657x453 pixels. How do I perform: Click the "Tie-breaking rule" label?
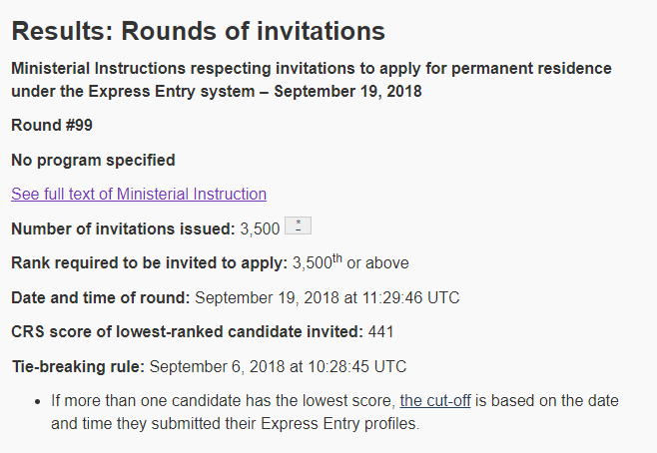click(x=77, y=366)
